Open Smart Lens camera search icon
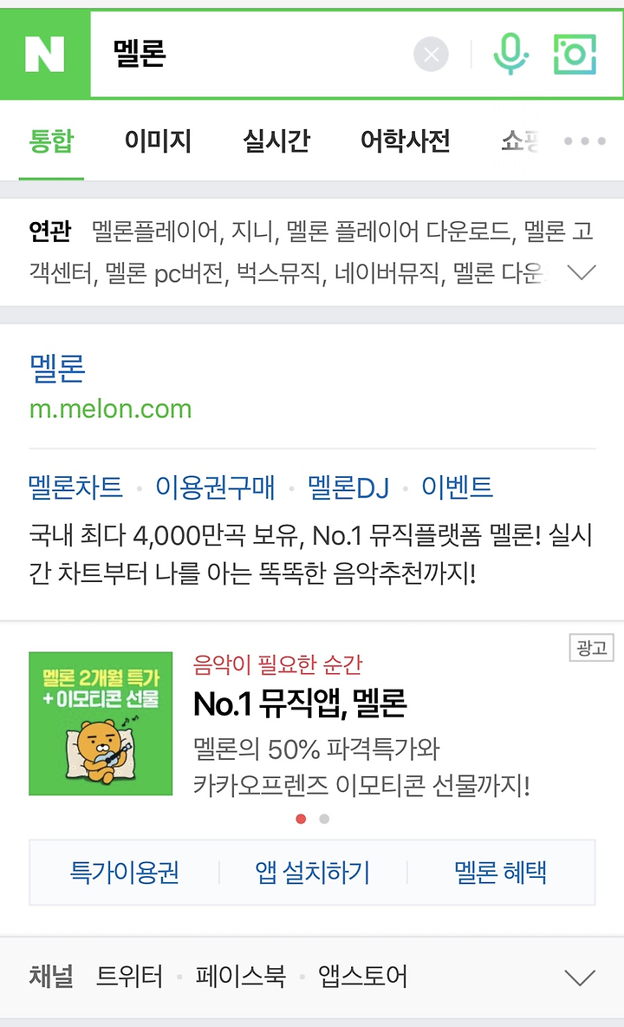This screenshot has height=1027, width=624. 575,55
